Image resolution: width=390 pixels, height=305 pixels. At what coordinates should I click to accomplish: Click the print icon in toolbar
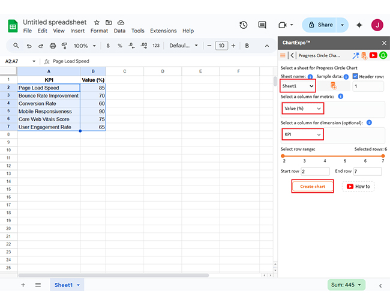click(53, 46)
